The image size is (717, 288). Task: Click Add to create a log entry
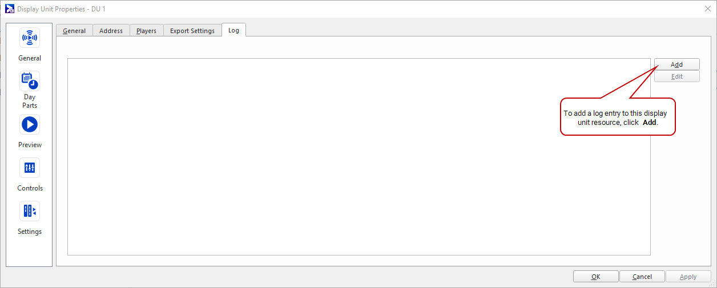point(676,64)
